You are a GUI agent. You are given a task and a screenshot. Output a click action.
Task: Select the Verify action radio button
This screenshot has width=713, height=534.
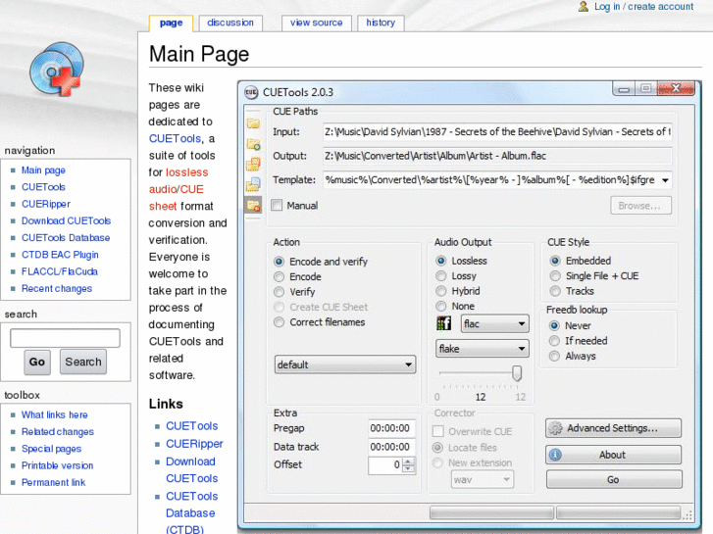[x=279, y=292]
